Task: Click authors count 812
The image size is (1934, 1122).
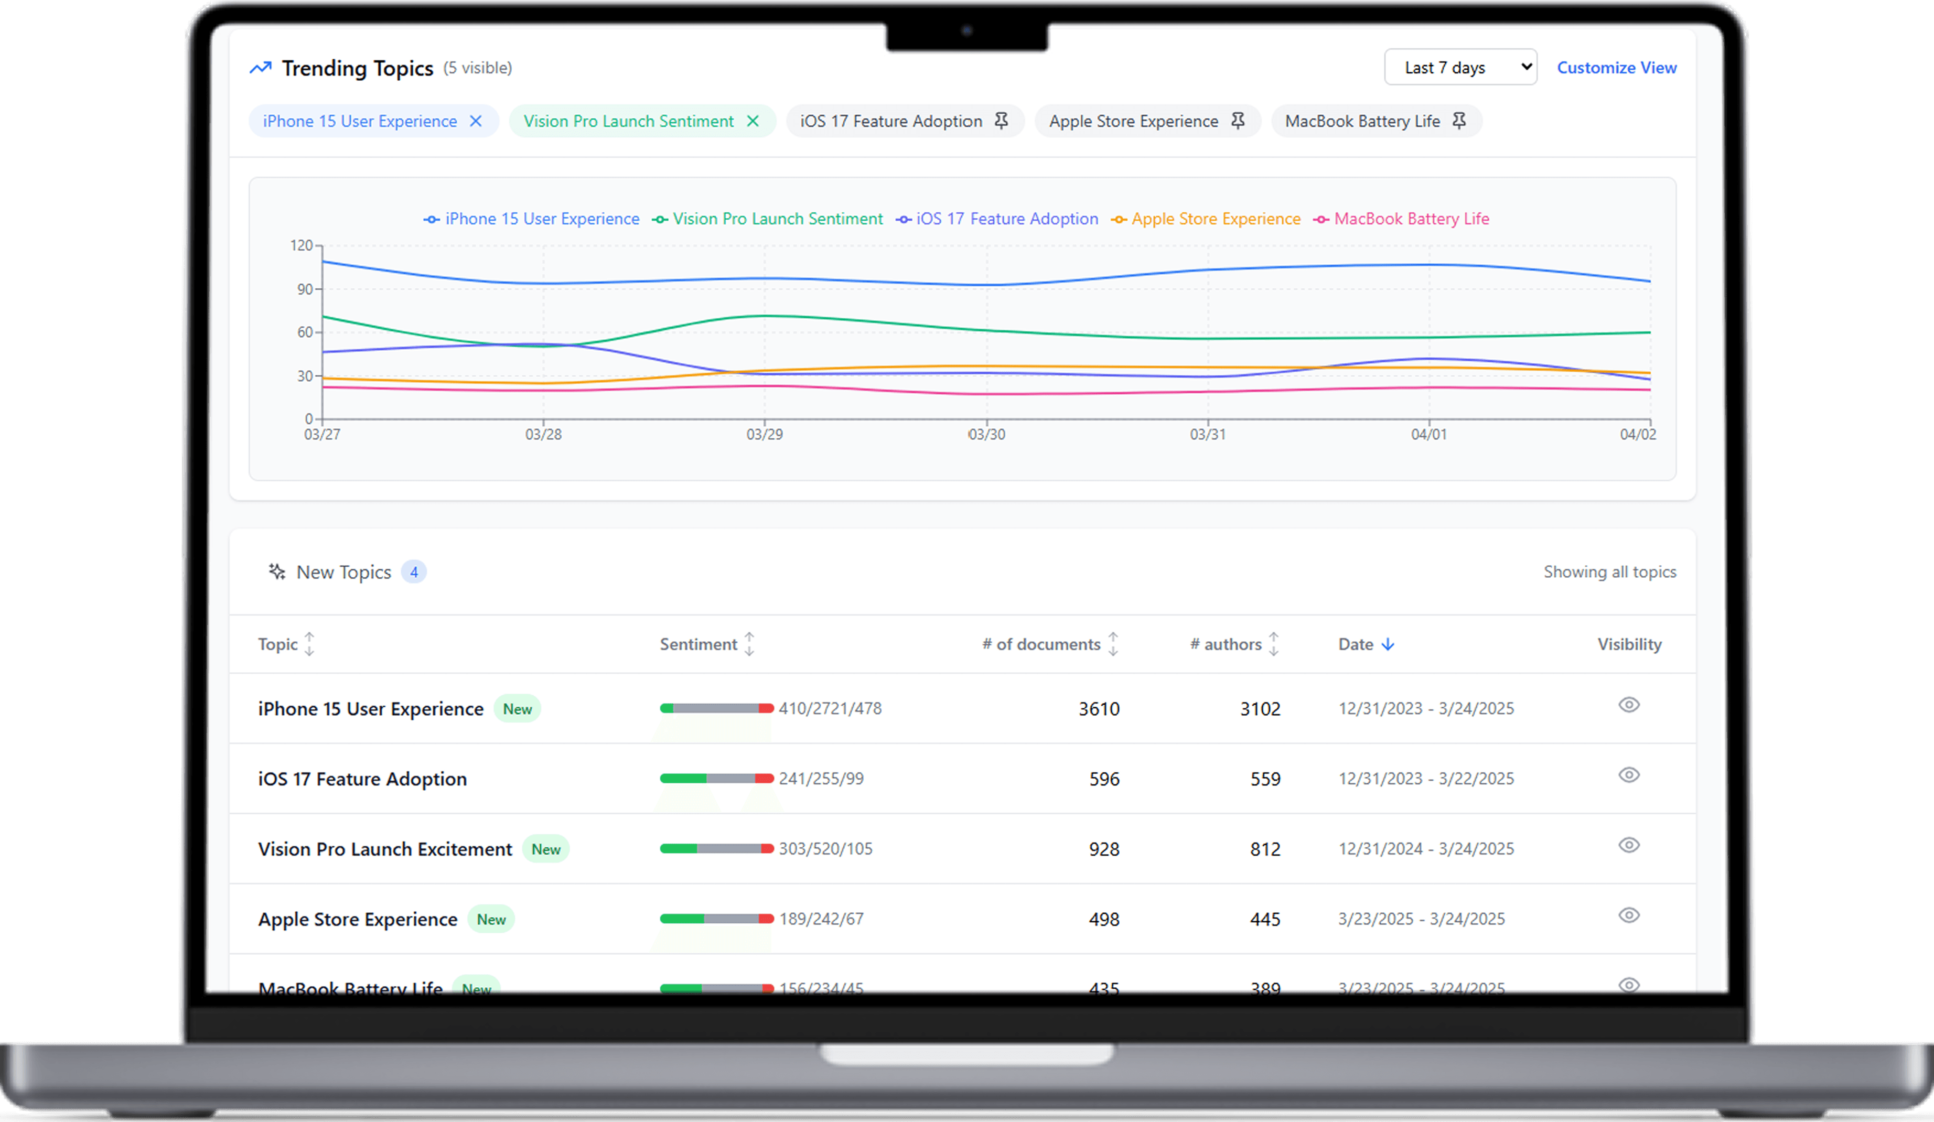Action: coord(1265,849)
